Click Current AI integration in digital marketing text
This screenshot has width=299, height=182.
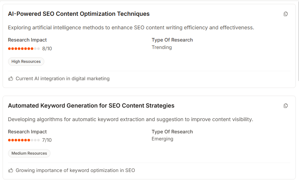pos(62,79)
